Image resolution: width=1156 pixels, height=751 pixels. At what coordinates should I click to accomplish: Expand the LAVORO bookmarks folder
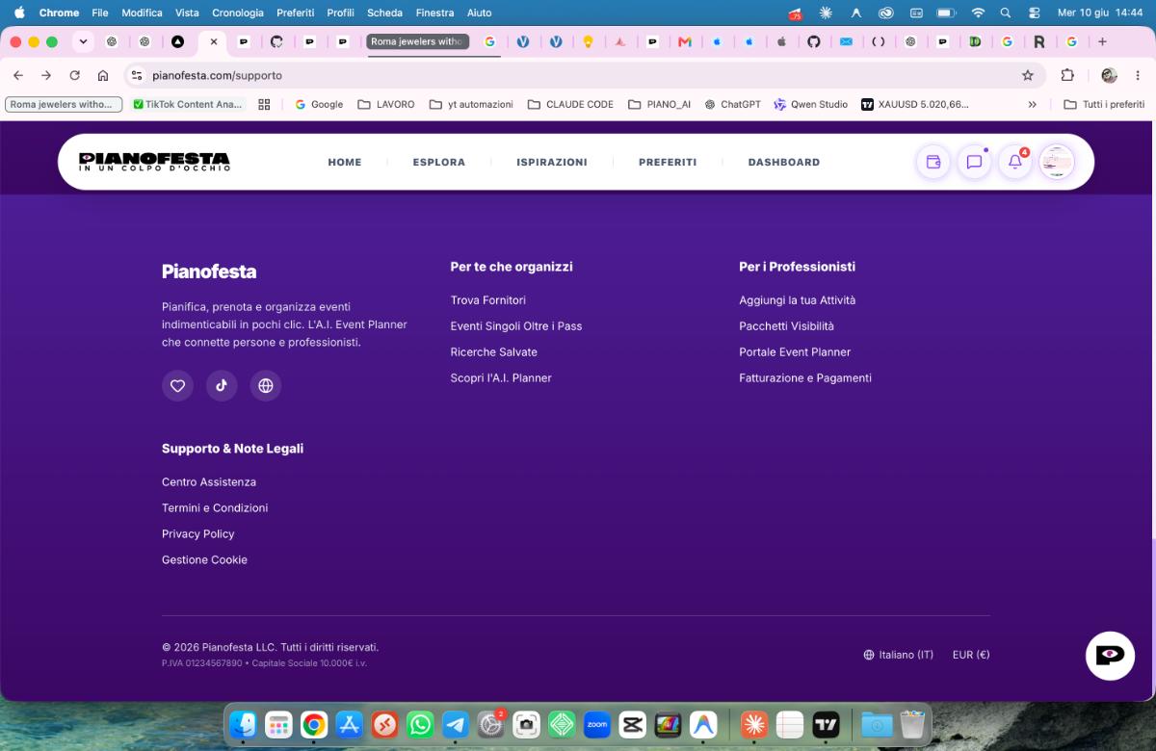(385, 104)
